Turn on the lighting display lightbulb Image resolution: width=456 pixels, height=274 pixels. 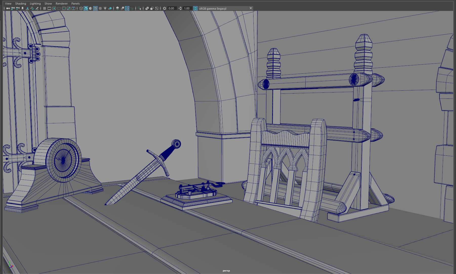[x=106, y=8]
